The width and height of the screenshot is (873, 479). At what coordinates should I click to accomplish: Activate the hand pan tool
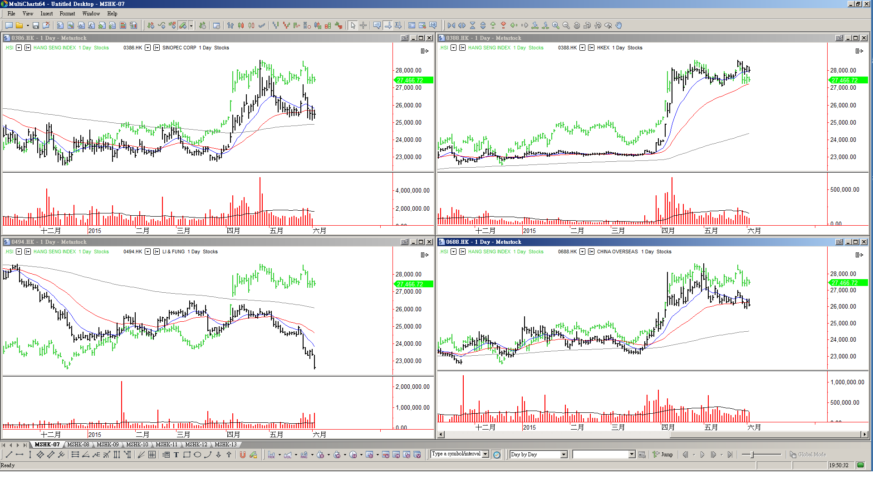618,25
